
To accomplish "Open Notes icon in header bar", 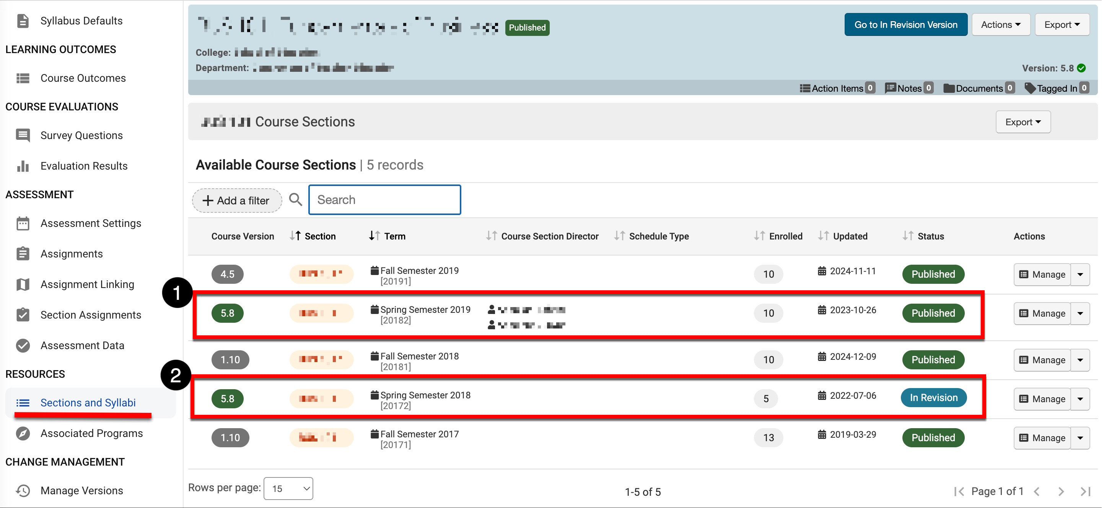I will 890,88.
